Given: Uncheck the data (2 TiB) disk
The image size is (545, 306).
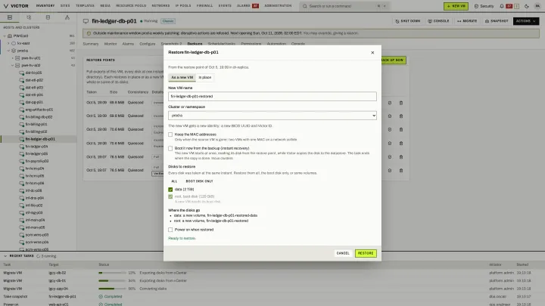Looking at the screenshot, I should point(170,190).
